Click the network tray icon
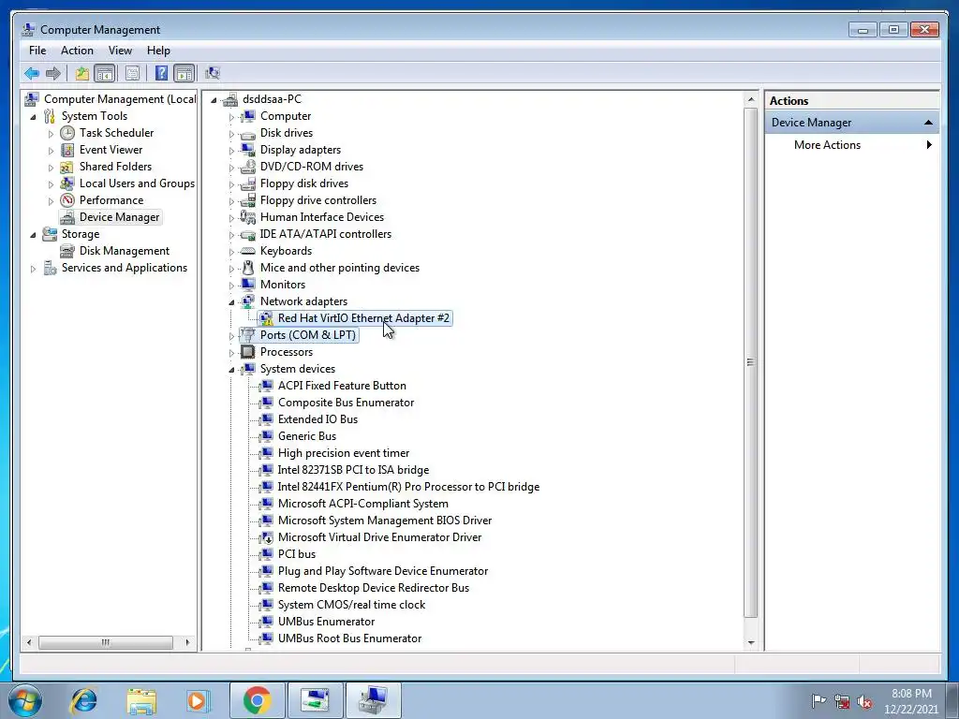This screenshot has width=959, height=719. click(x=842, y=702)
